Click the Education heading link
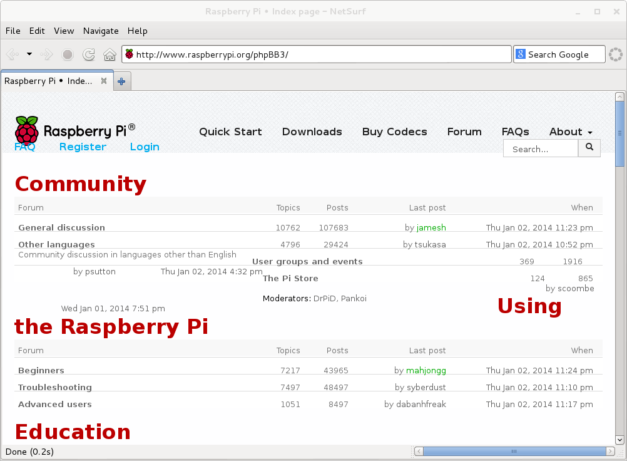627x461 pixels. point(73,432)
